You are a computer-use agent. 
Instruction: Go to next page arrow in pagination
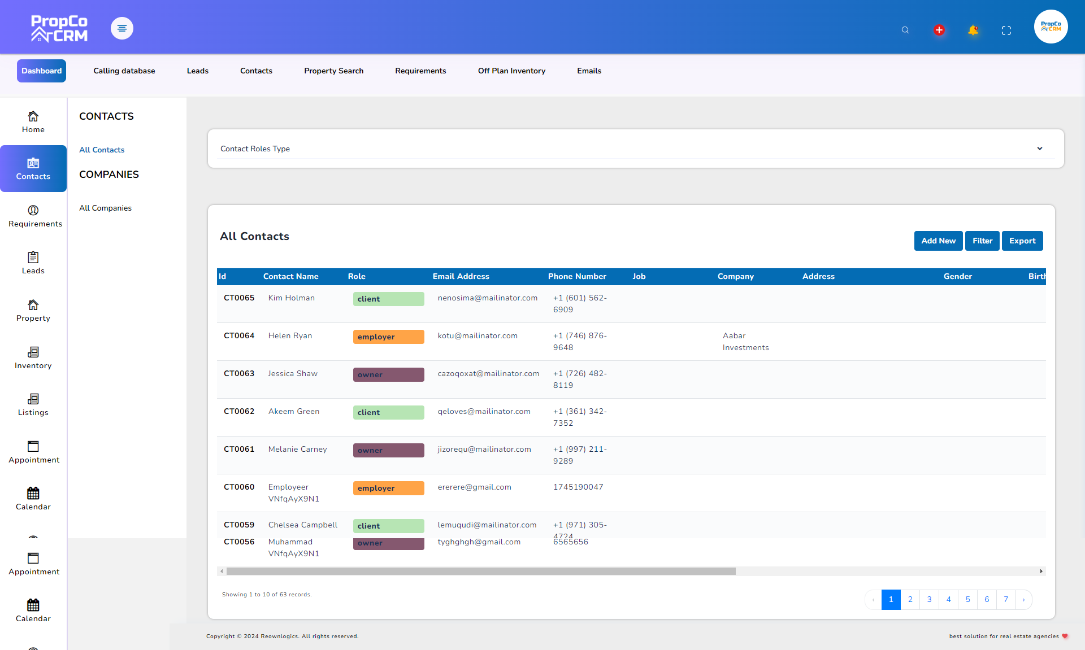tap(1023, 600)
